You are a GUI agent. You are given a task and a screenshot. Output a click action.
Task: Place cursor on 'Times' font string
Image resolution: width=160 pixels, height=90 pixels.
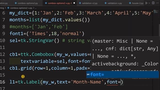pos(38,33)
